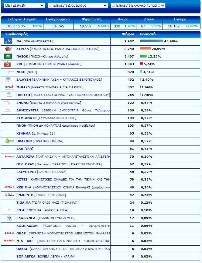Viewport: 202px width, 263px height.
Task: Open the ΟΙΚ. ΠΡΑΣ party link
Action: coord(59,164)
